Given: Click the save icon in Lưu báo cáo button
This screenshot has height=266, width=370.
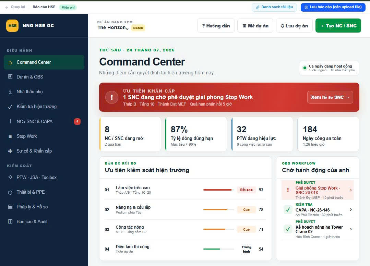Looking at the screenshot, I should pyautogui.click(x=306, y=7).
